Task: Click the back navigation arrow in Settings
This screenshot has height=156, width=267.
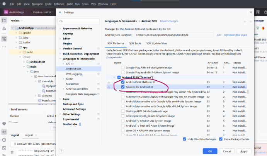Action: [245, 22]
